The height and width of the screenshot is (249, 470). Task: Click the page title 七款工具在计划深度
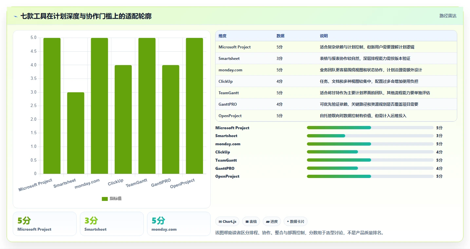tap(86, 16)
